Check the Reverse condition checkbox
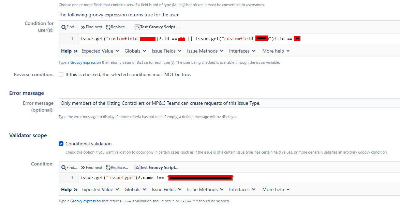This screenshot has height=216, width=400. coord(61,74)
